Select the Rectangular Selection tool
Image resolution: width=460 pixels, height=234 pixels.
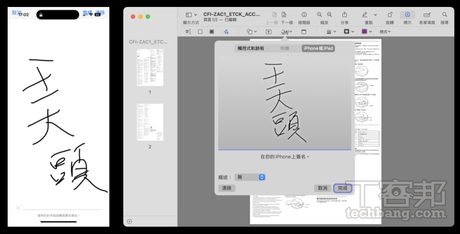[200, 32]
